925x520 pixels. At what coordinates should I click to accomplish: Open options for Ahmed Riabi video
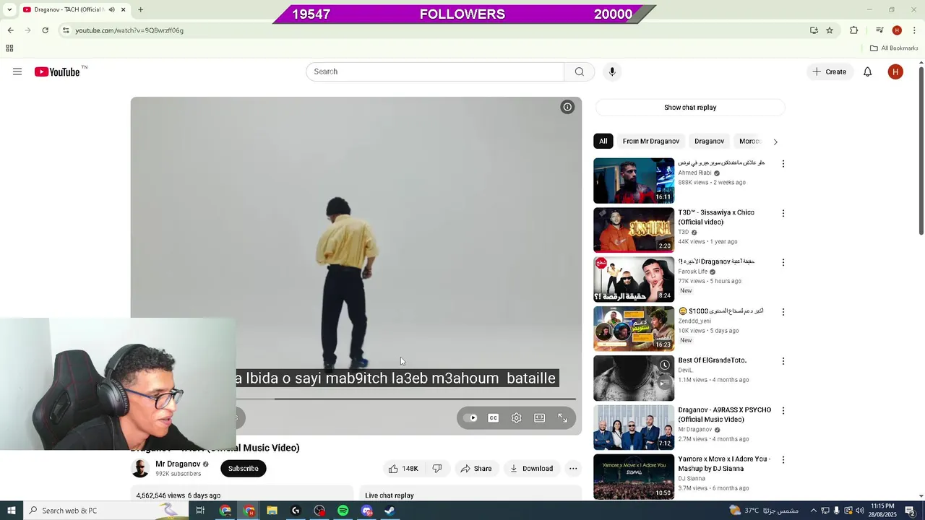(x=783, y=164)
